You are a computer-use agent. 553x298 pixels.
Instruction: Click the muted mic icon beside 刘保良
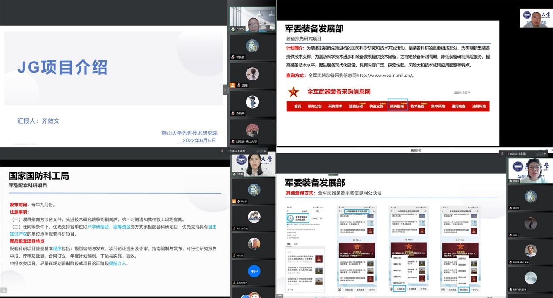coord(234,256)
